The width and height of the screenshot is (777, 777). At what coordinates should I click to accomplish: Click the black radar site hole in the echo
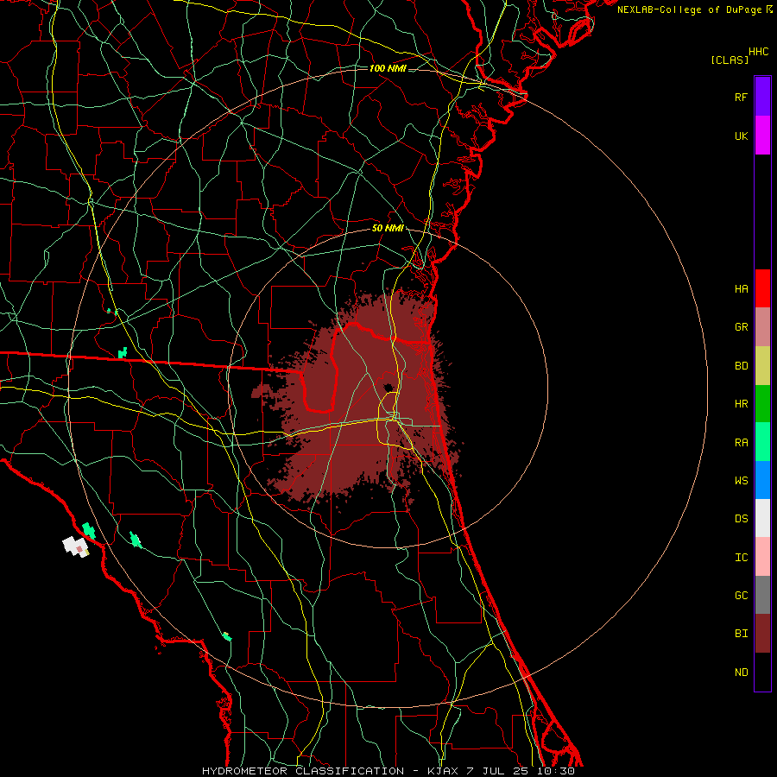click(388, 387)
